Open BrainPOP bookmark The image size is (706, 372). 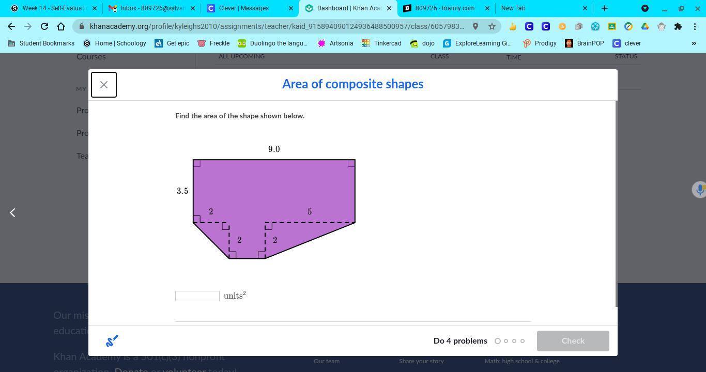[x=585, y=43]
